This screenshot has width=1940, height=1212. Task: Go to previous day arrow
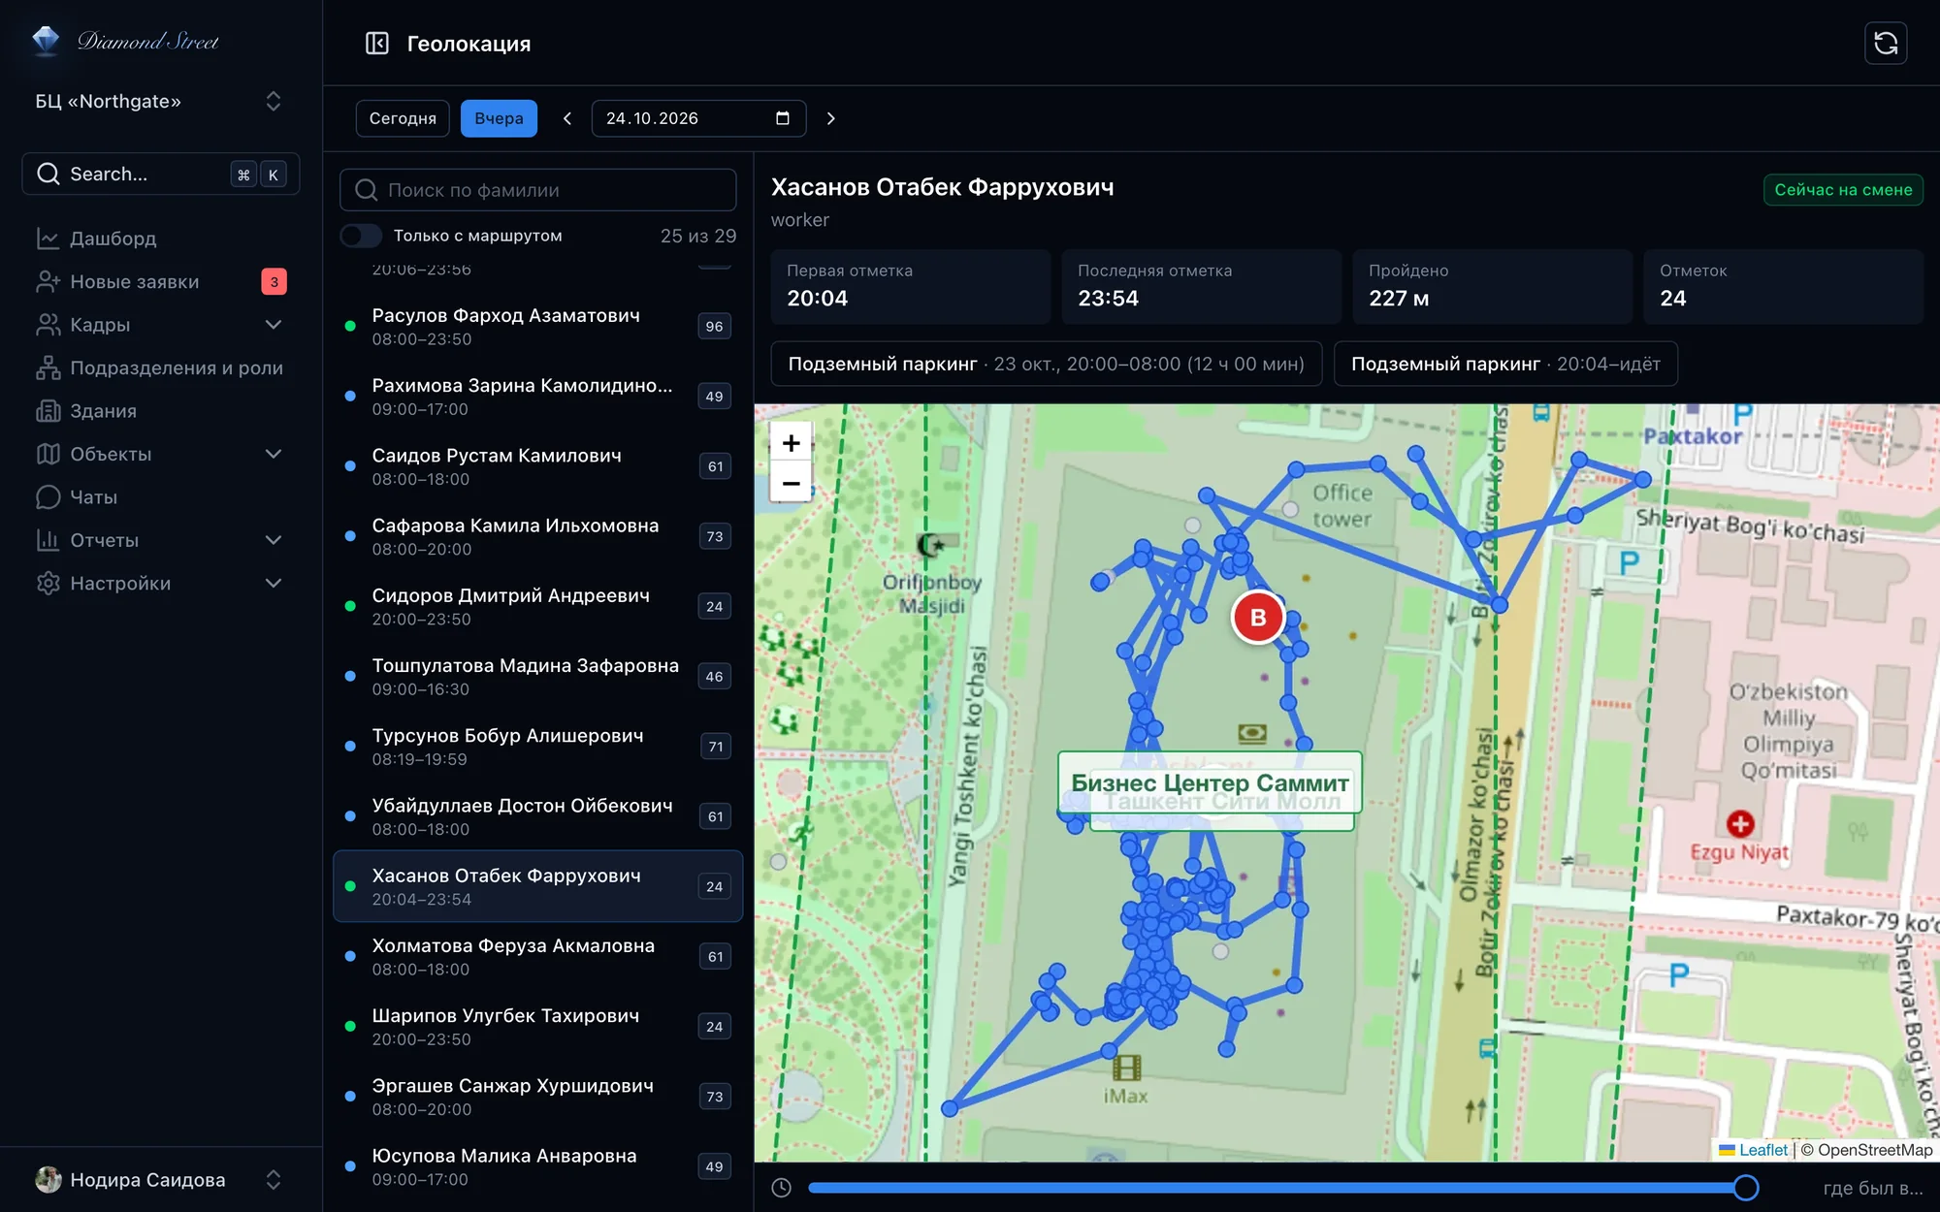[567, 118]
